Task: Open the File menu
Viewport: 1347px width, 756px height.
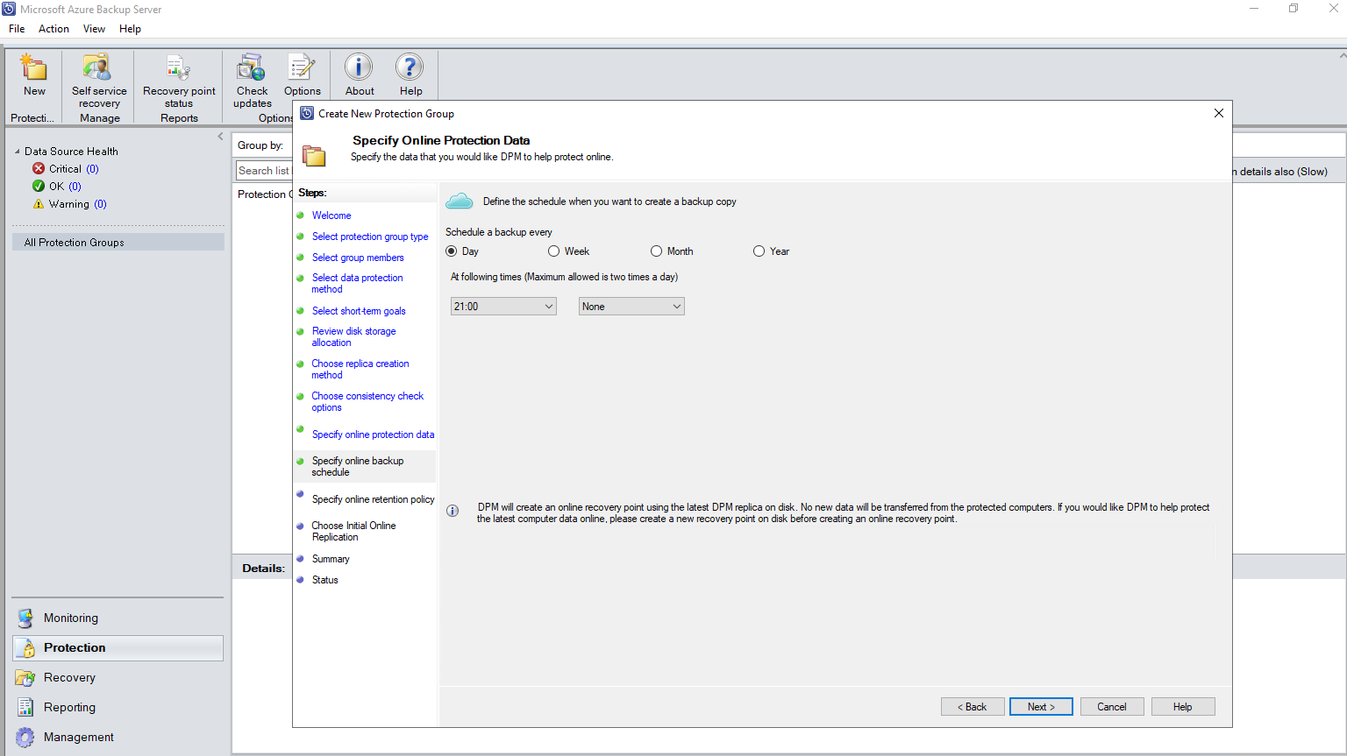Action: tap(17, 29)
